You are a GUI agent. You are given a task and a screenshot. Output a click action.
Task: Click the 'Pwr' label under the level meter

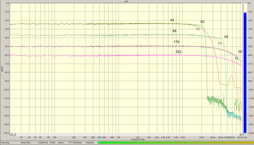point(245,137)
